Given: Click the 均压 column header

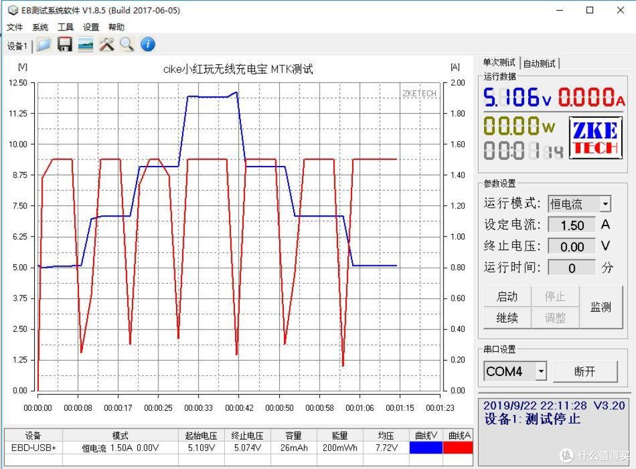Looking at the screenshot, I should click(386, 435).
